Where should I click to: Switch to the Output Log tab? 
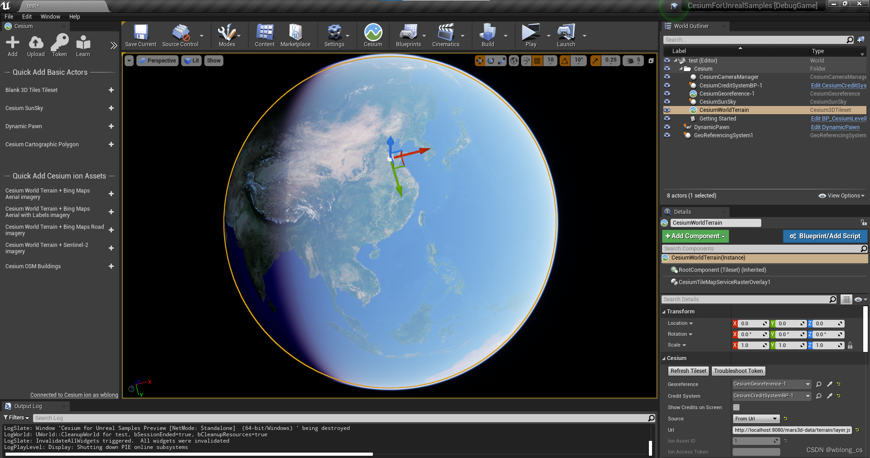tap(28, 406)
